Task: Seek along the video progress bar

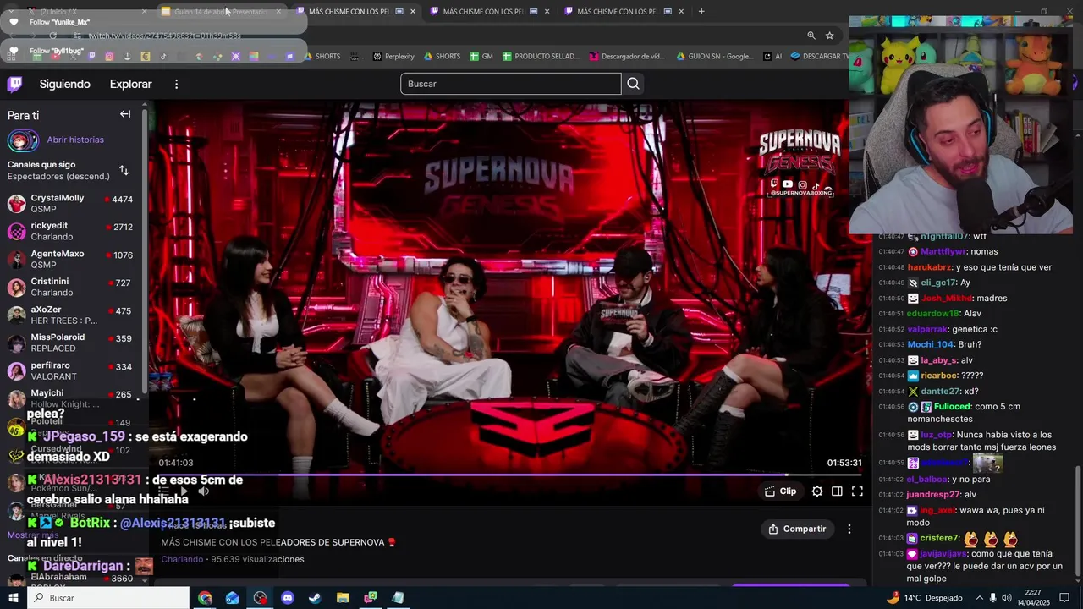Action: click(510, 475)
